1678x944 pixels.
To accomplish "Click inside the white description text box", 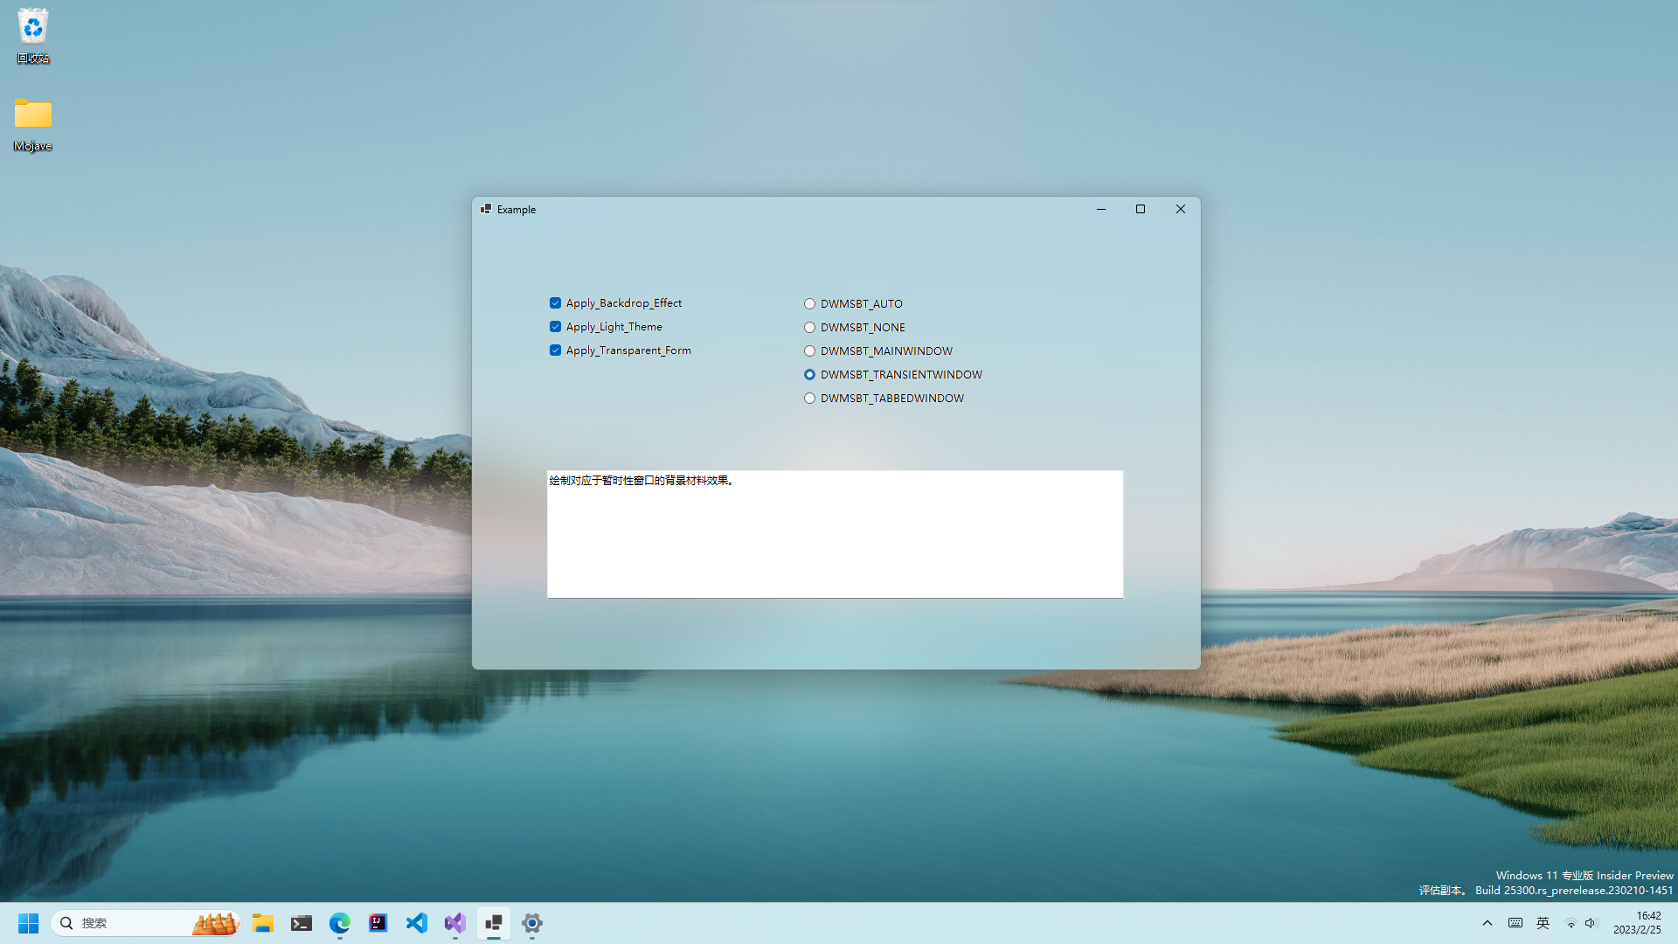I will (835, 542).
